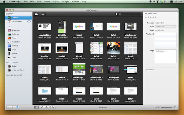Select the Webснap type in sidebar
The image size is (184, 115).
pyautogui.click(x=16, y=34)
